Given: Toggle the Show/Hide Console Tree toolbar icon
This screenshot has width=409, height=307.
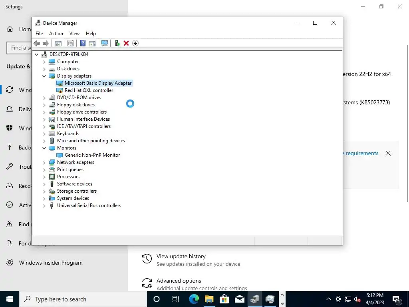Looking at the screenshot, I should pos(58,43).
